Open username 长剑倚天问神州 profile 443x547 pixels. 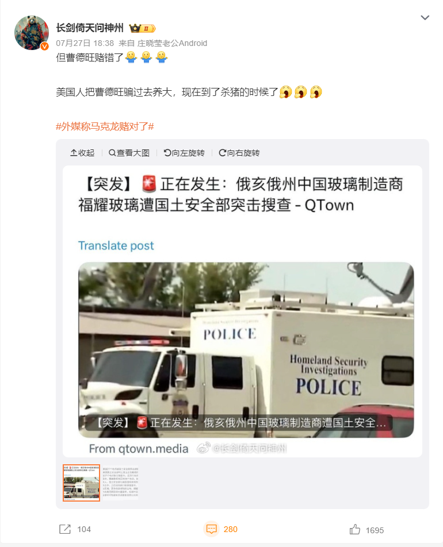(90, 28)
